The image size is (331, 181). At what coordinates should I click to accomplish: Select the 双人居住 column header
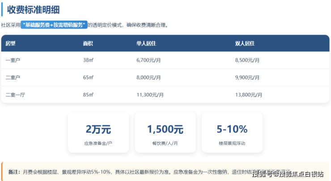(x=245, y=43)
